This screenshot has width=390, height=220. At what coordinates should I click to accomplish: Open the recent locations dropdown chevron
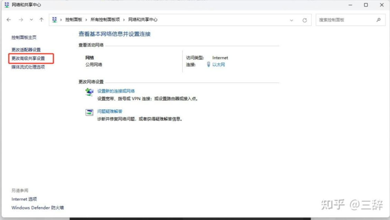pyautogui.click(x=31, y=20)
